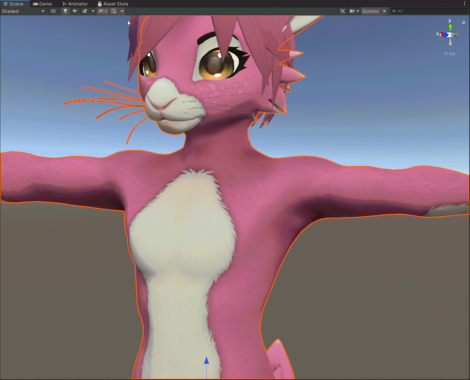Open the Game tab
This screenshot has height=380, width=470.
(42, 4)
